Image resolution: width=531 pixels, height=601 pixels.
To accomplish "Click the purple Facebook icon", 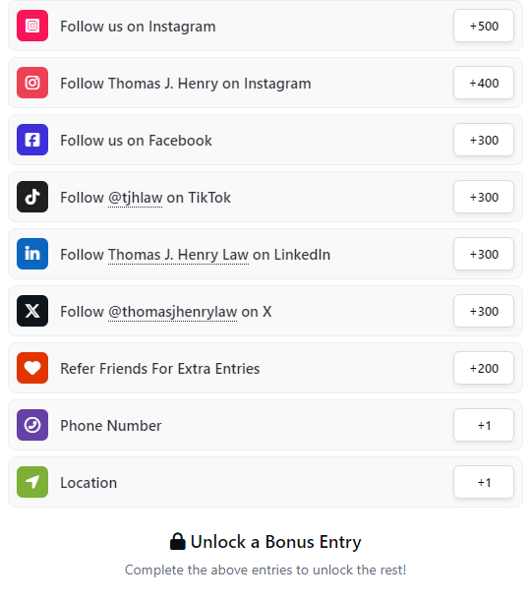I will [32, 140].
